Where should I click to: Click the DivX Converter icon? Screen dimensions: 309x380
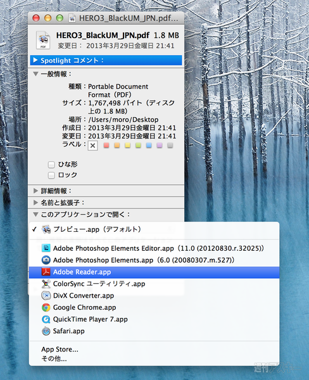click(46, 296)
